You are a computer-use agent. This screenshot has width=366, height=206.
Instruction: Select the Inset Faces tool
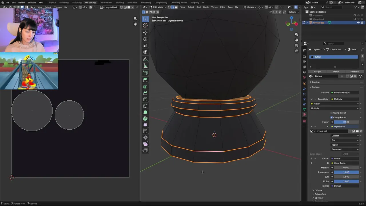(x=145, y=86)
